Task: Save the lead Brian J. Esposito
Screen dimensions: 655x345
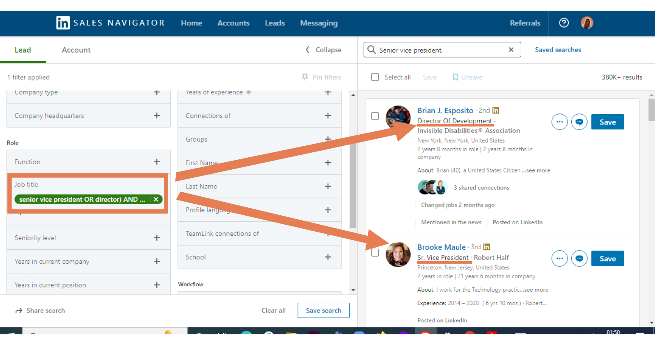Action: point(608,122)
